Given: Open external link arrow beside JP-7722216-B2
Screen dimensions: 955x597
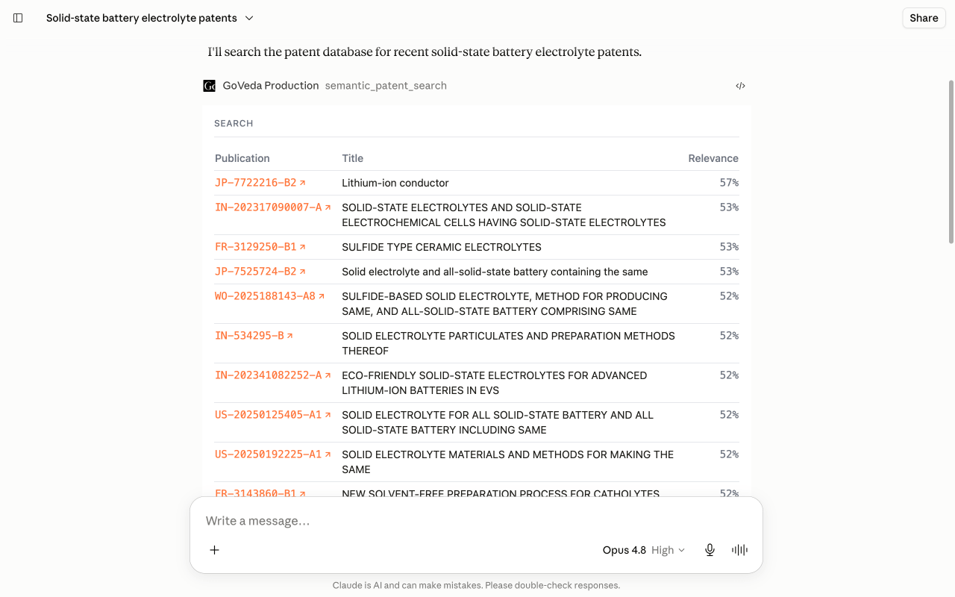Looking at the screenshot, I should pyautogui.click(x=302, y=183).
